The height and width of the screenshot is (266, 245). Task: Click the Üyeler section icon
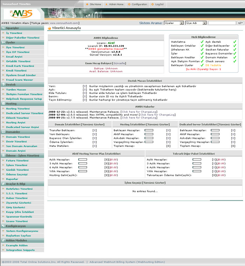(x=3, y=42)
